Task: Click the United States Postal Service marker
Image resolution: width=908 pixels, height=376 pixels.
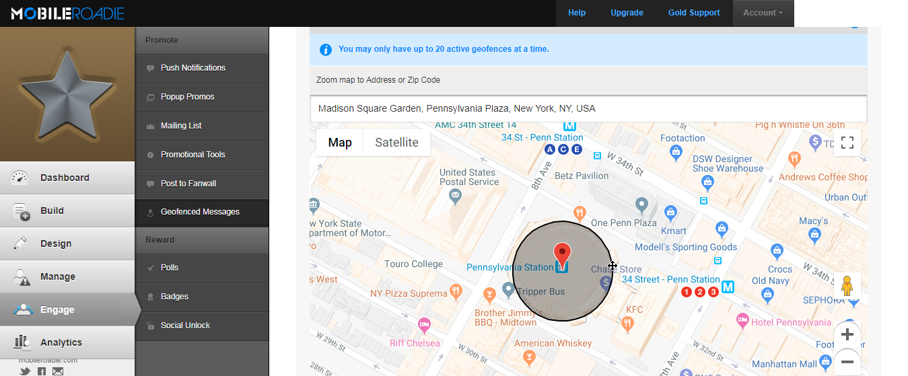Action: pyautogui.click(x=455, y=196)
